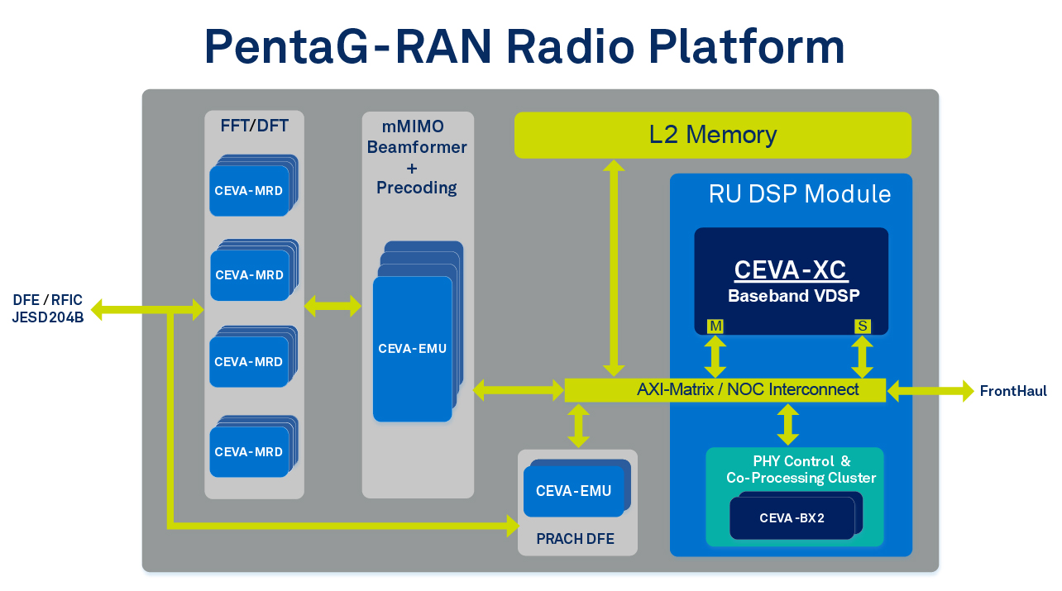Click the DFE / RFIC JESD204B label

tap(48, 308)
